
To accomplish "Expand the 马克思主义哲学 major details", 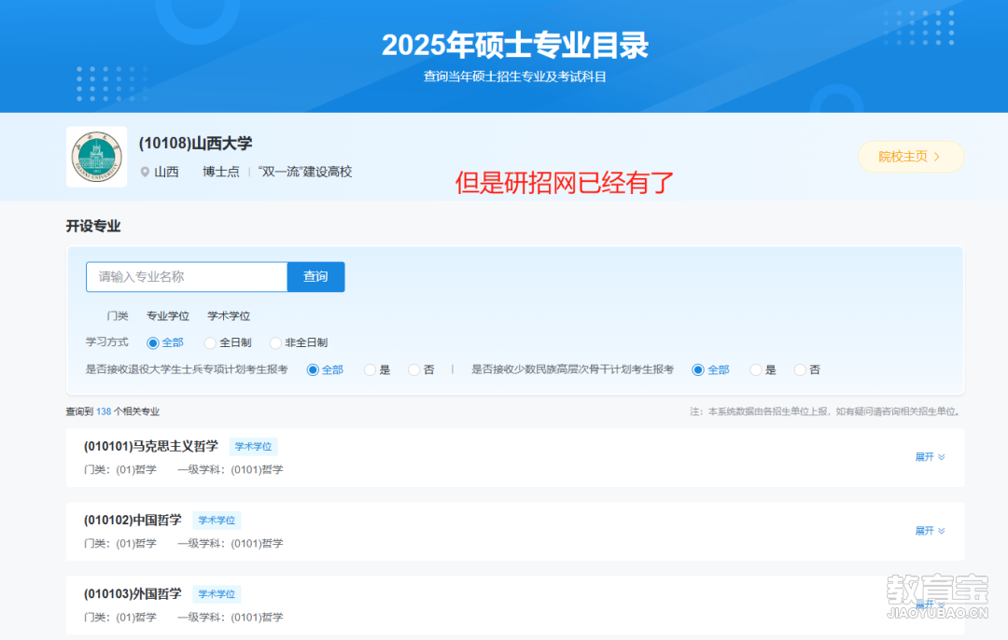I will pos(930,457).
